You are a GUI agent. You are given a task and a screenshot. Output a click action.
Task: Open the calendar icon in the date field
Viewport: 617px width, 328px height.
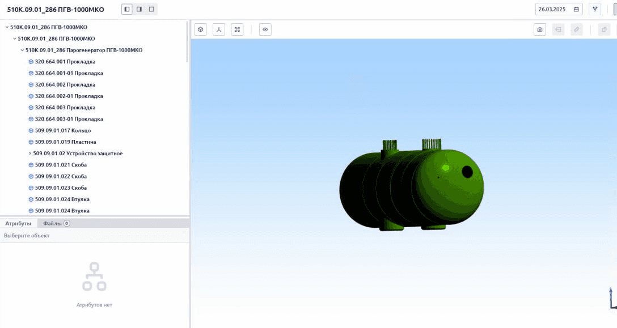click(x=576, y=9)
